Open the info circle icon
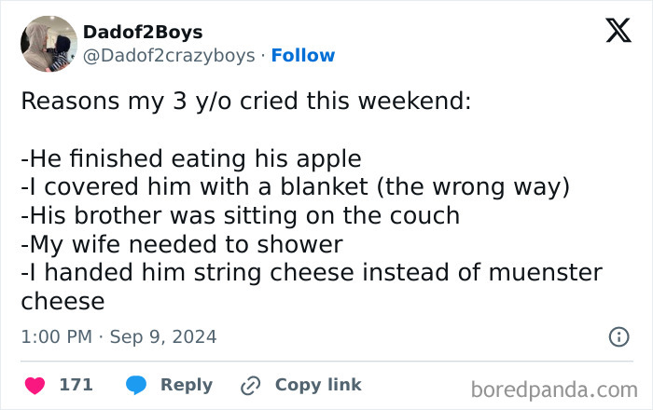Image resolution: width=653 pixels, height=410 pixels. (x=618, y=337)
